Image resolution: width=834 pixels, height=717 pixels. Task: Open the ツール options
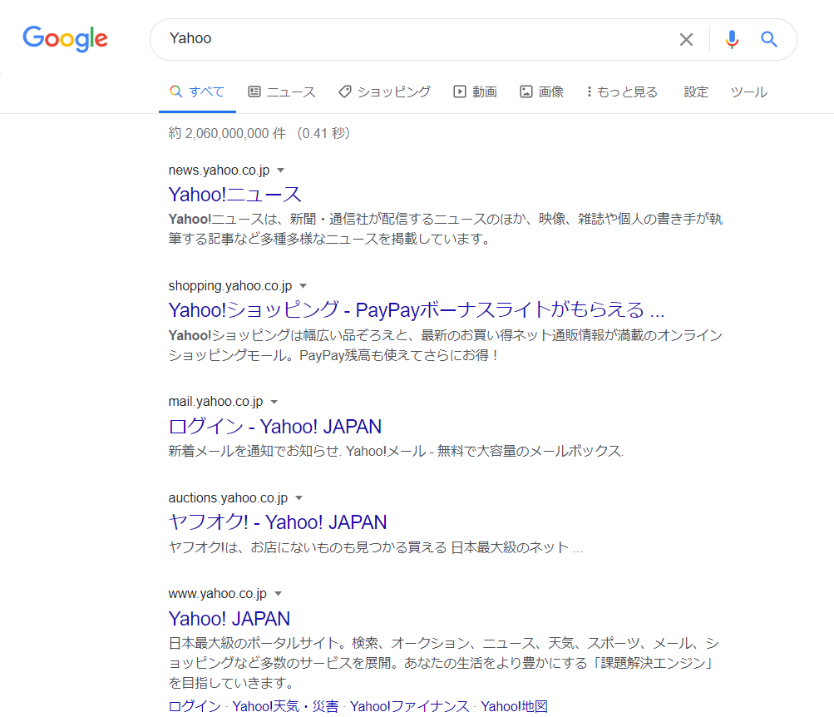(x=749, y=92)
